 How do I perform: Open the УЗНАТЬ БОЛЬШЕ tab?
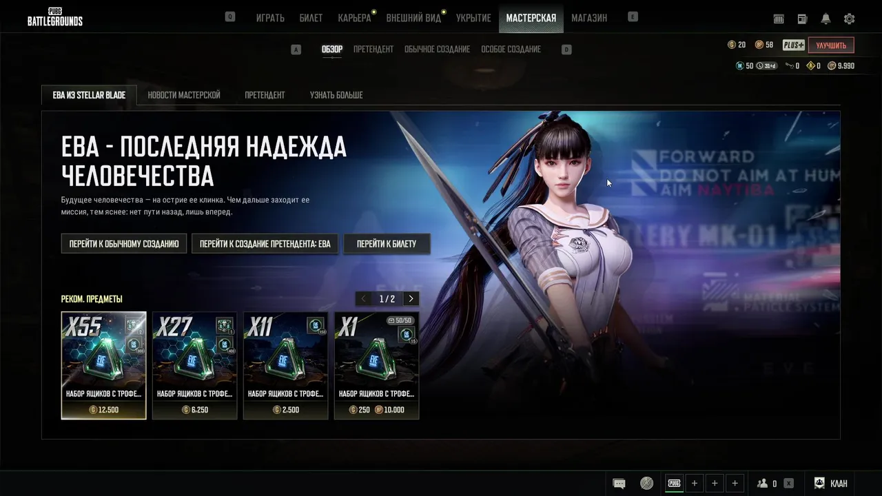(336, 95)
